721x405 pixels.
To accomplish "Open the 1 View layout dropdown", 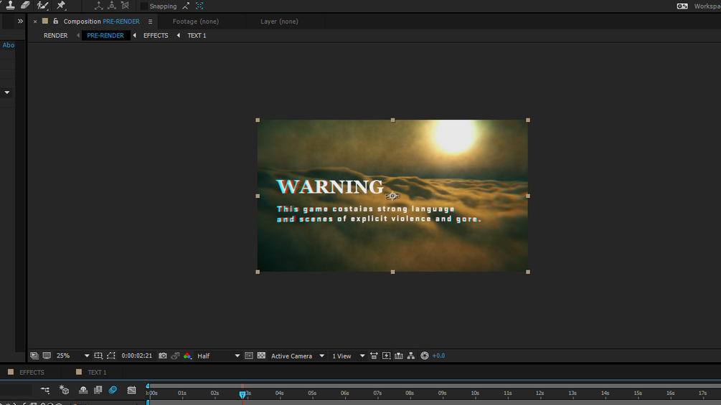I will click(348, 356).
